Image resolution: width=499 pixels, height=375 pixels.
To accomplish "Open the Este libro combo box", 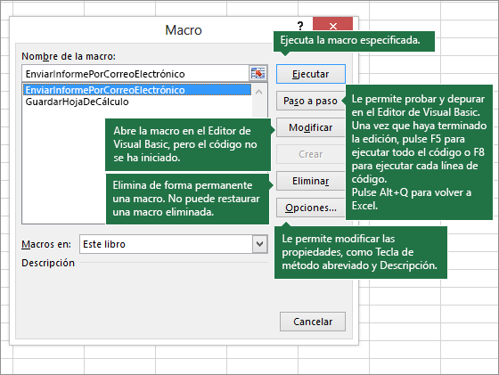I will 174,244.
